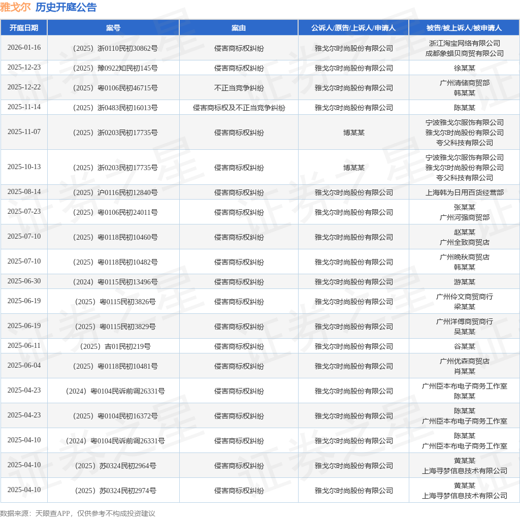
Task: Click cause 不正当竞争纠纷
Action: coord(239,88)
